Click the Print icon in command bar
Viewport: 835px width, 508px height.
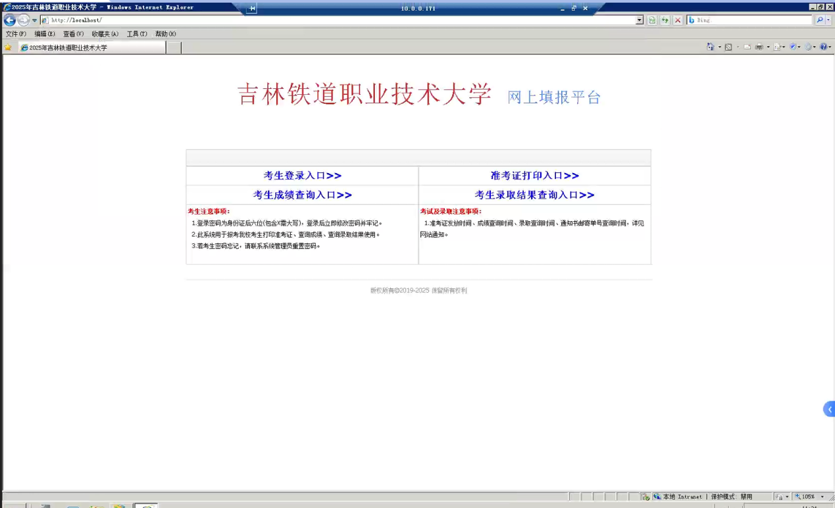pyautogui.click(x=759, y=47)
